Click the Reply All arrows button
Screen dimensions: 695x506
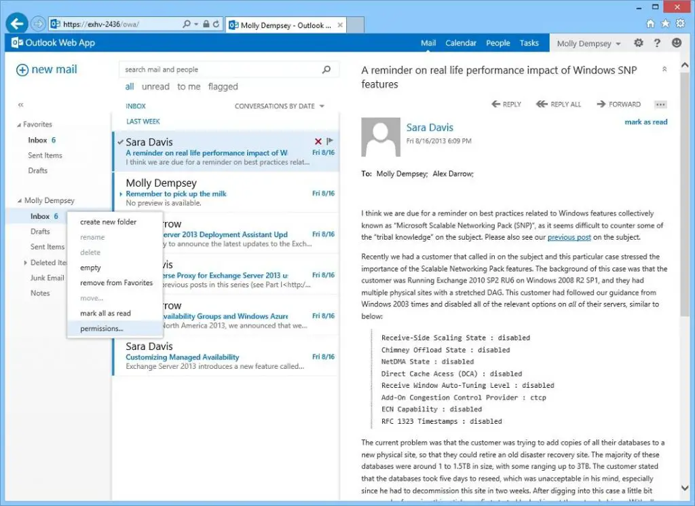click(559, 104)
